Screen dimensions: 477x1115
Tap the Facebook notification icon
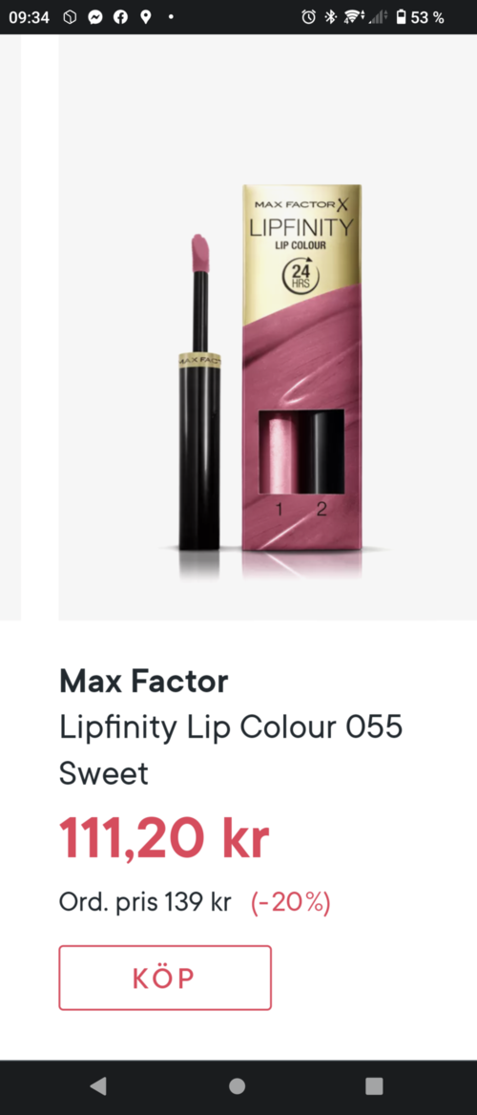(x=120, y=17)
